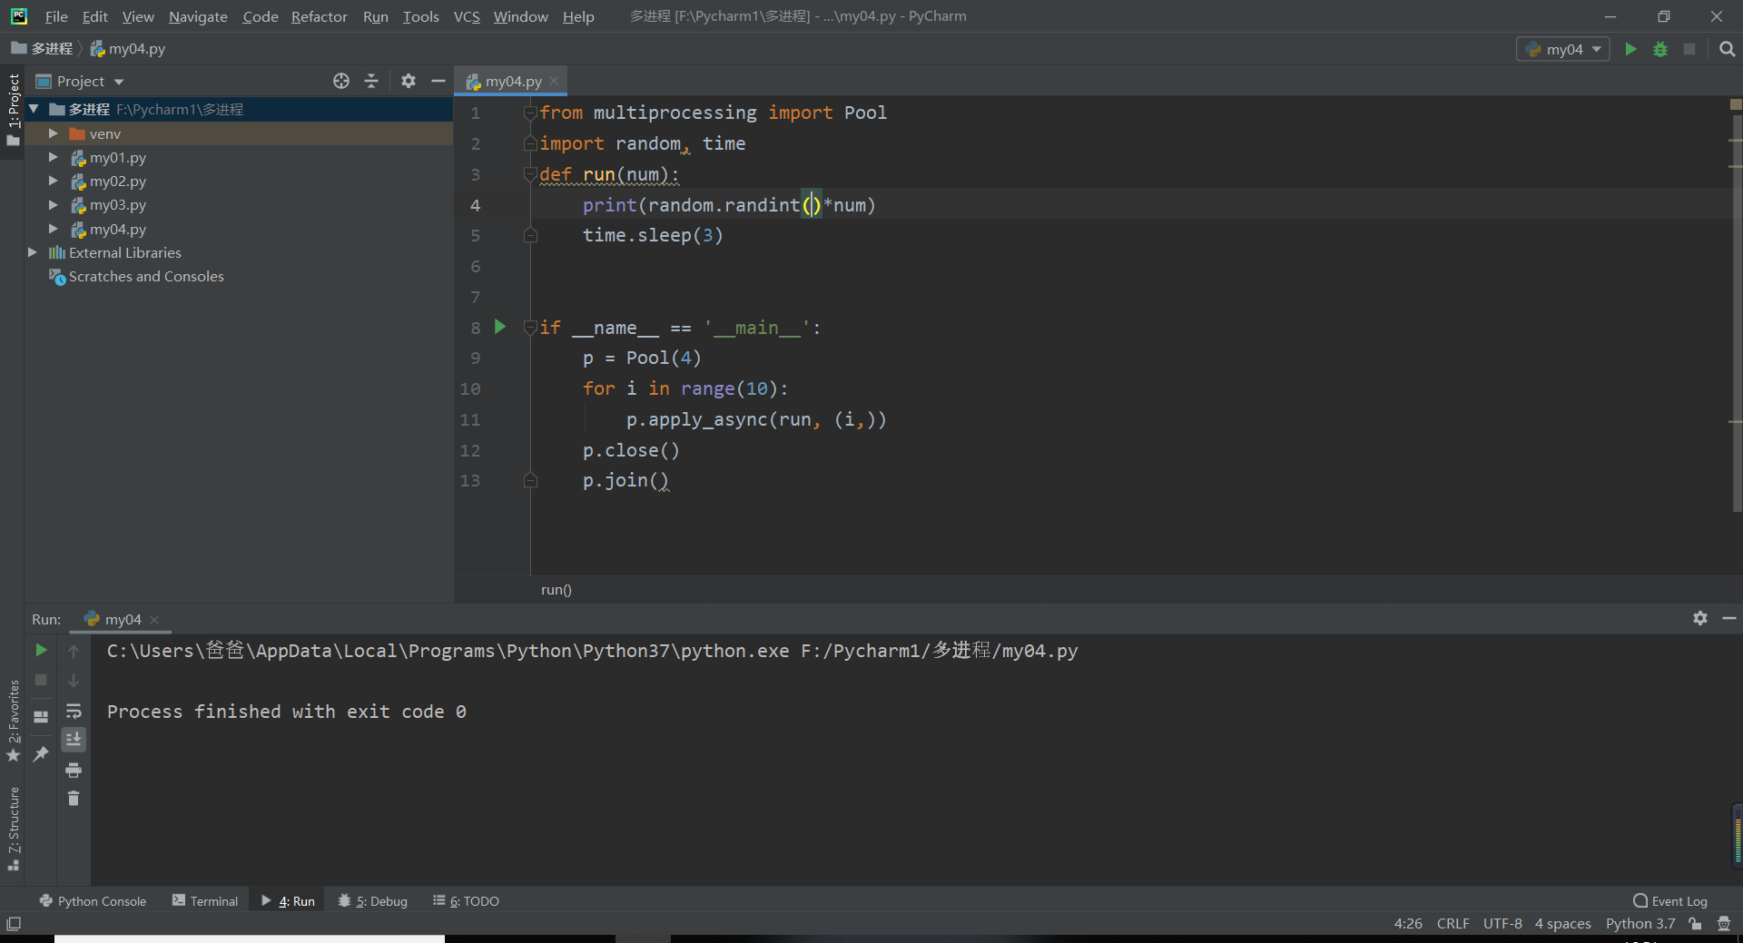
Task: Expand my01.py tree node
Action: tap(53, 157)
